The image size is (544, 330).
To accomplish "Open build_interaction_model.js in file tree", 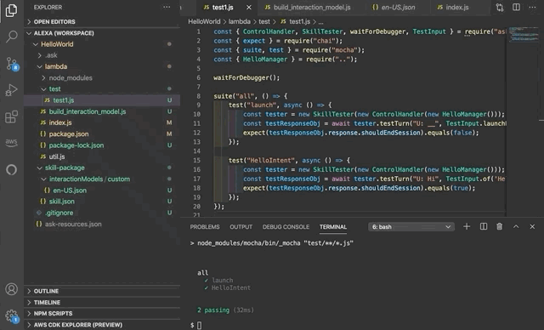I will click(102, 111).
